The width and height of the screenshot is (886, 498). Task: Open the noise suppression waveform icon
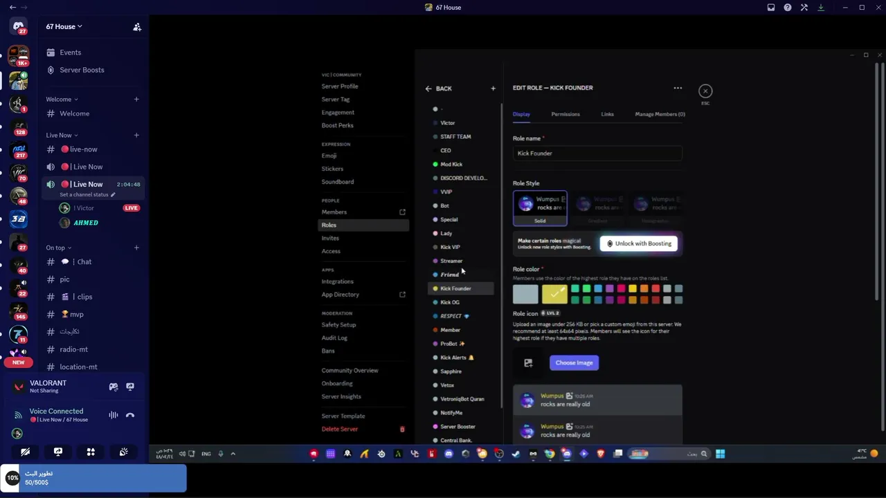(x=113, y=415)
